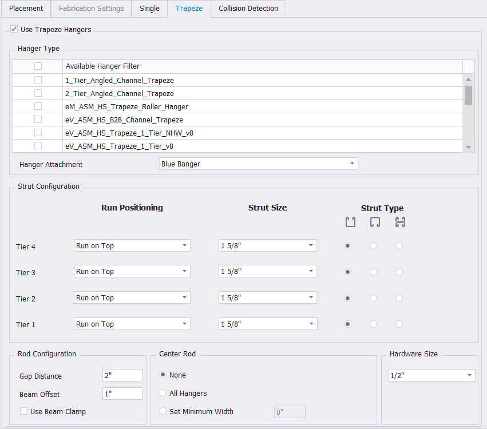Select row eV_ASM_HS_Trapeze_1_Tier_NHW_v8 text

pyautogui.click(x=129, y=133)
